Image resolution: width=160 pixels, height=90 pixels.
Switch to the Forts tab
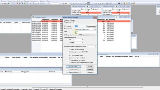30,89
